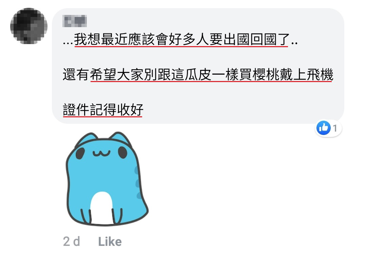Click the words 我想 in first line

tap(88, 39)
